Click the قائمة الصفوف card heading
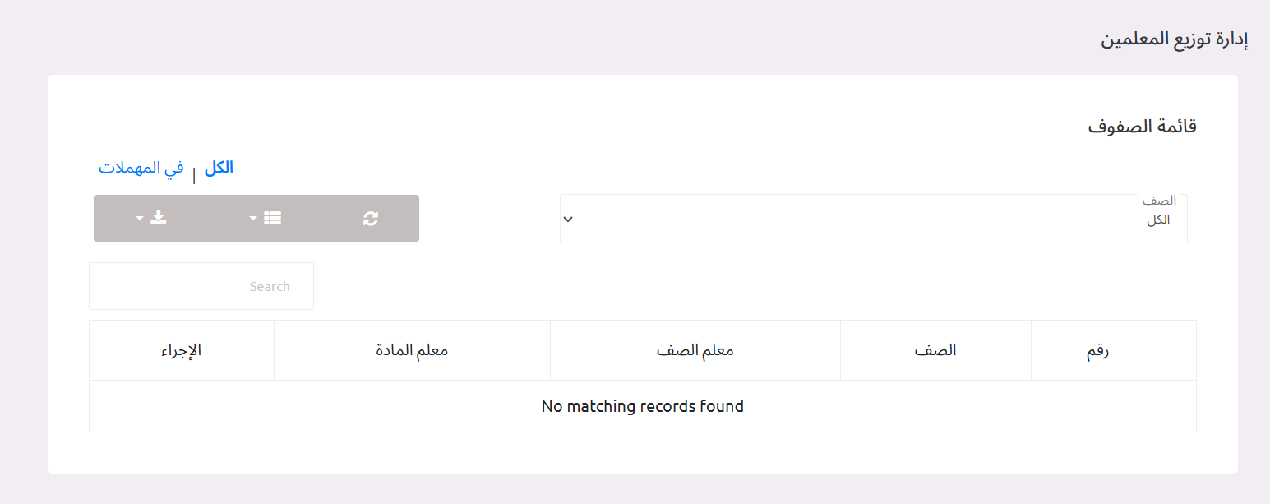 [1142, 127]
